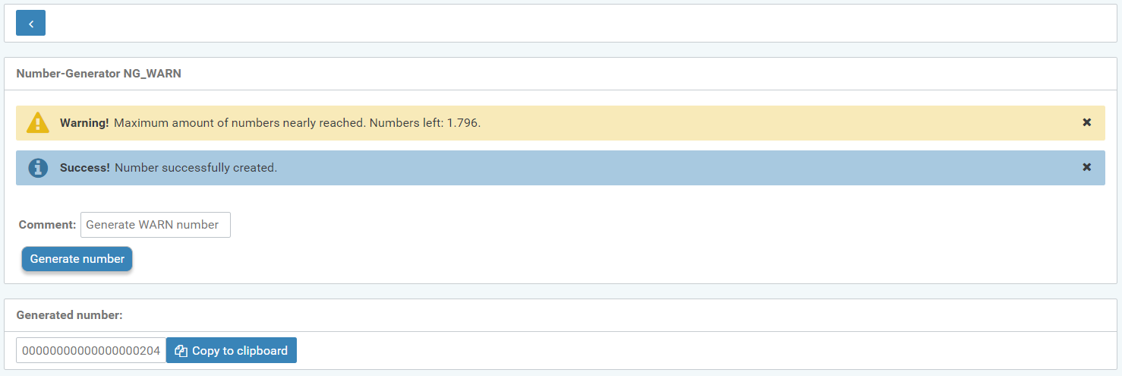Click the Comment: field label
Viewport: 1122px width, 376px height.
pyautogui.click(x=47, y=225)
